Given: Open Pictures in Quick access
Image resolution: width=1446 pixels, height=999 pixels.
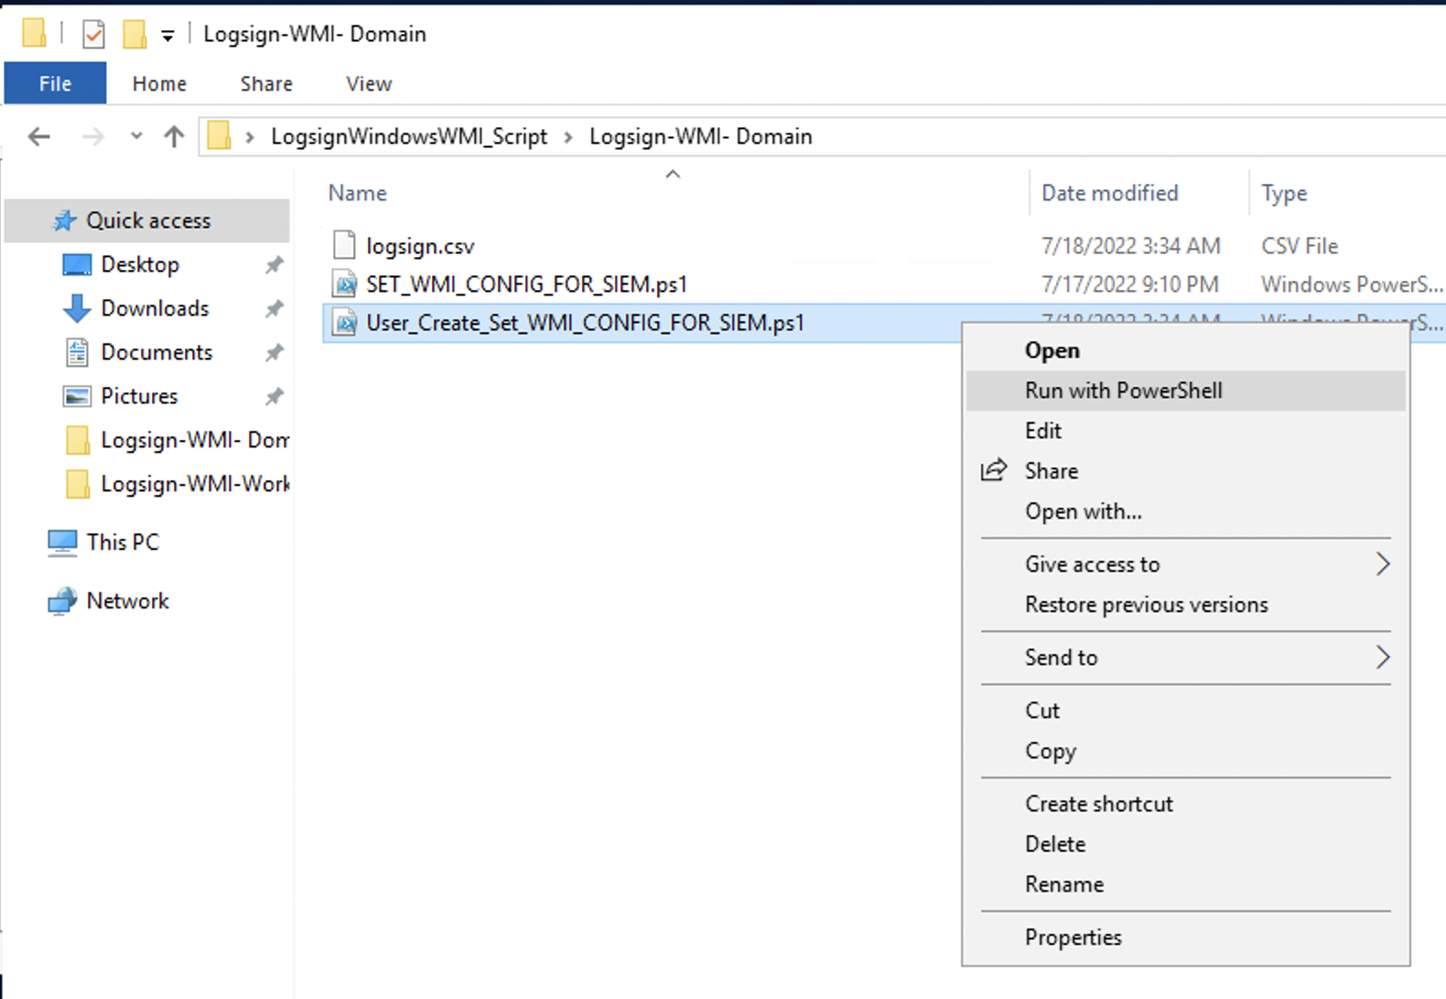Looking at the screenshot, I should point(139,396).
